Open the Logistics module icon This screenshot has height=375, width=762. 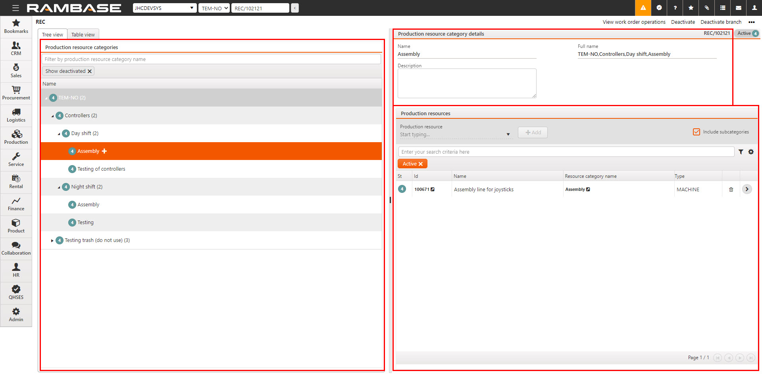(16, 115)
